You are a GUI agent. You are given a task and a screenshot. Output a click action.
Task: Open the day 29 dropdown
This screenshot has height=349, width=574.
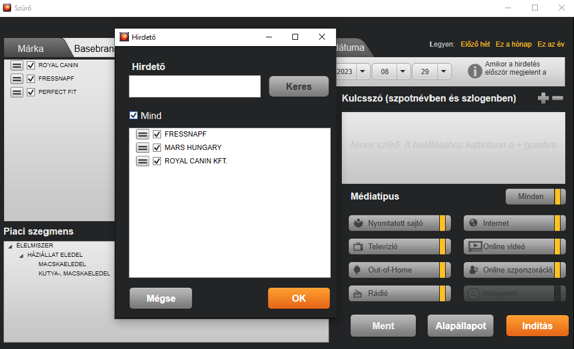[x=443, y=71]
